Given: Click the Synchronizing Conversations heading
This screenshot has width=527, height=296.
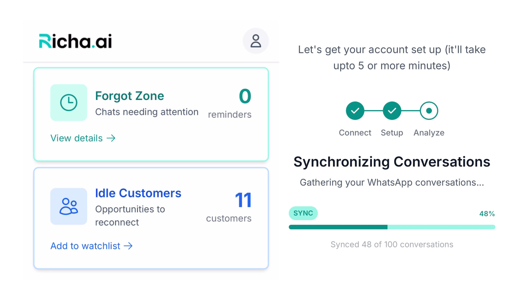Looking at the screenshot, I should point(392,162).
